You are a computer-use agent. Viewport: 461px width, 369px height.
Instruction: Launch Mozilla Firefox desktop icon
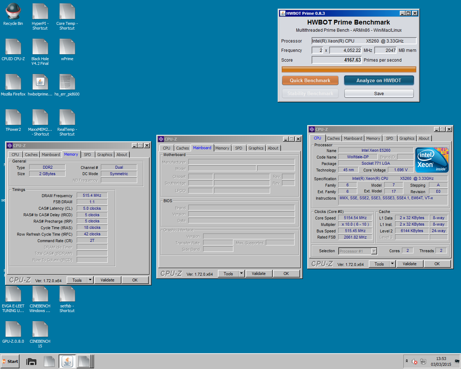[13, 85]
